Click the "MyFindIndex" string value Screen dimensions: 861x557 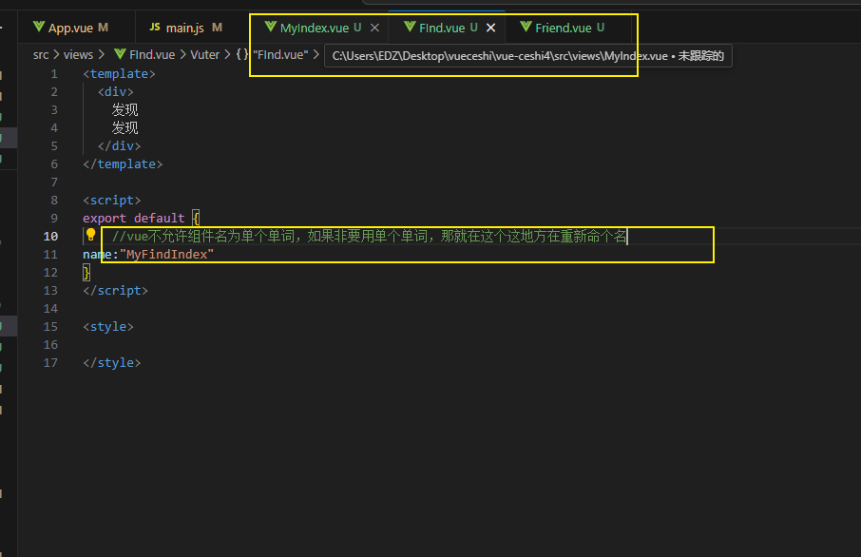[x=166, y=255]
